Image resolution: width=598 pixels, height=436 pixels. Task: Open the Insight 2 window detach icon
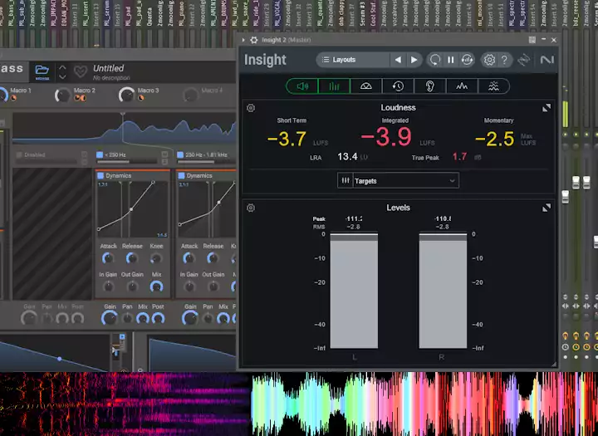532,40
